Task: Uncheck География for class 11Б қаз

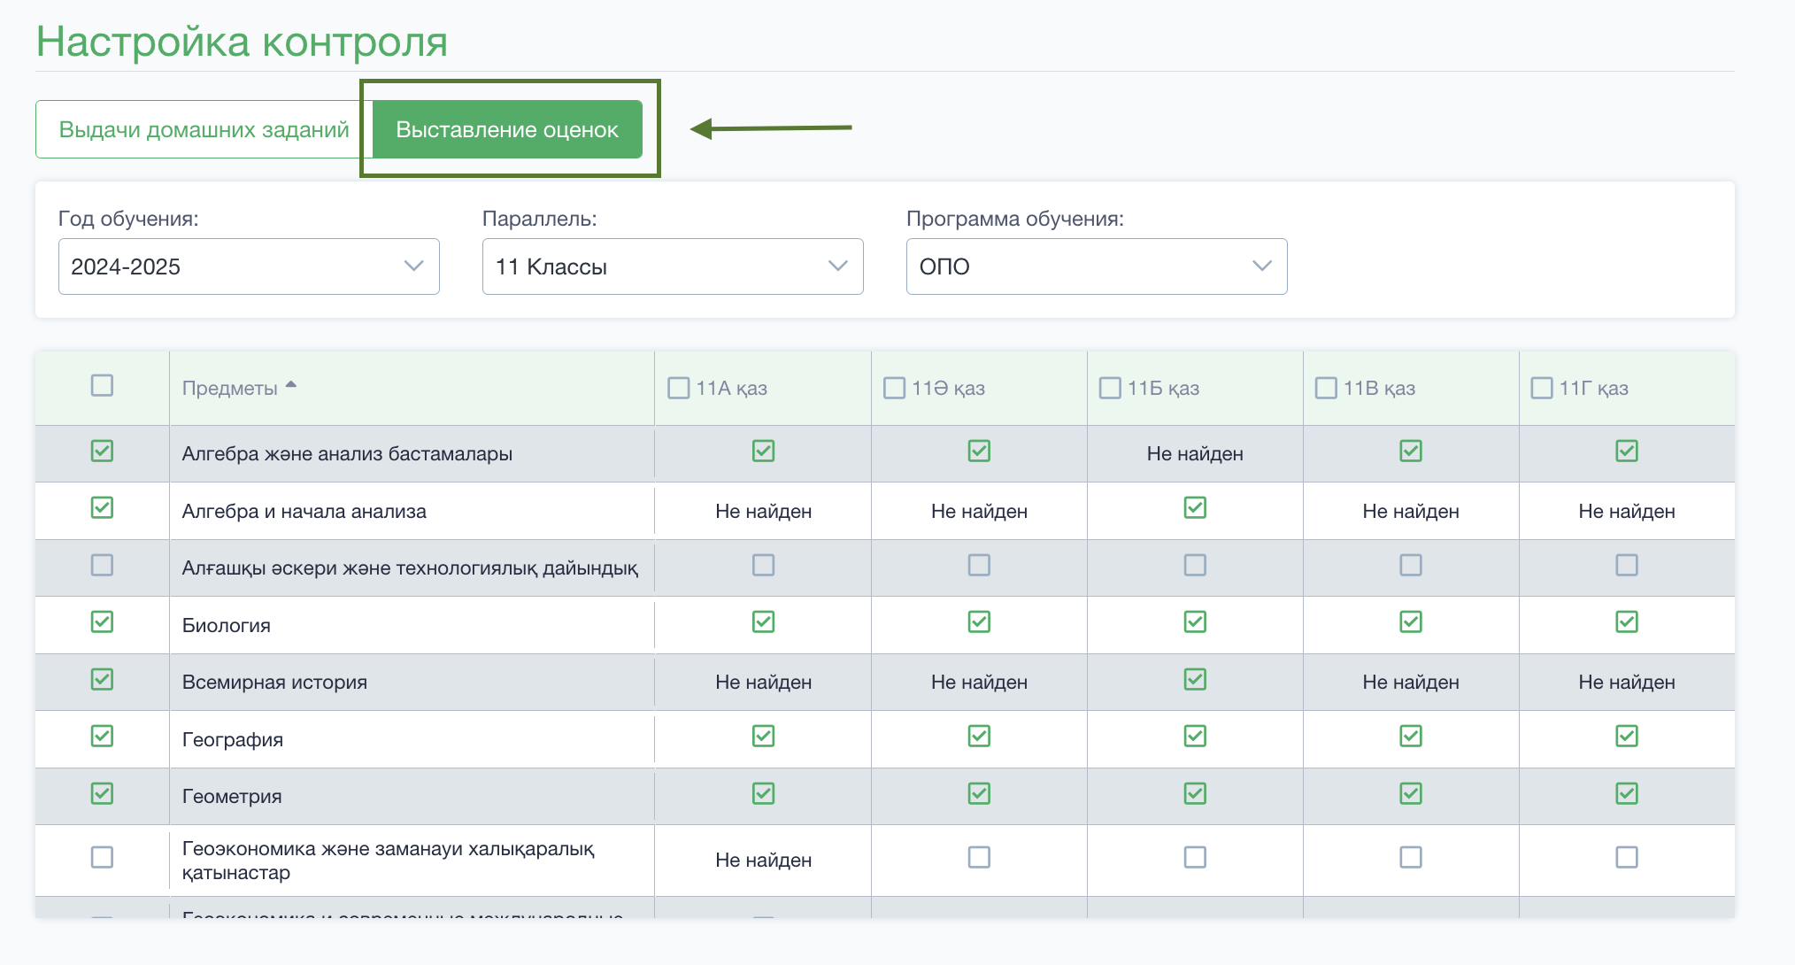Action: 1195,736
